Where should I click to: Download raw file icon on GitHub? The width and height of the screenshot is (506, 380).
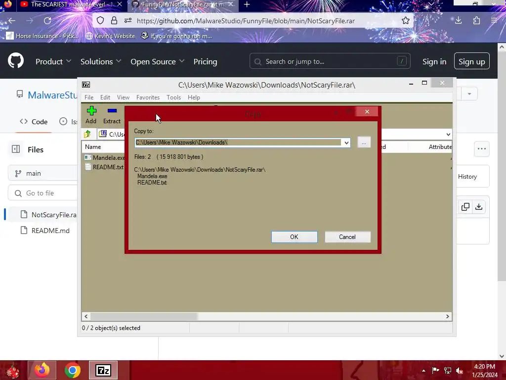(479, 207)
